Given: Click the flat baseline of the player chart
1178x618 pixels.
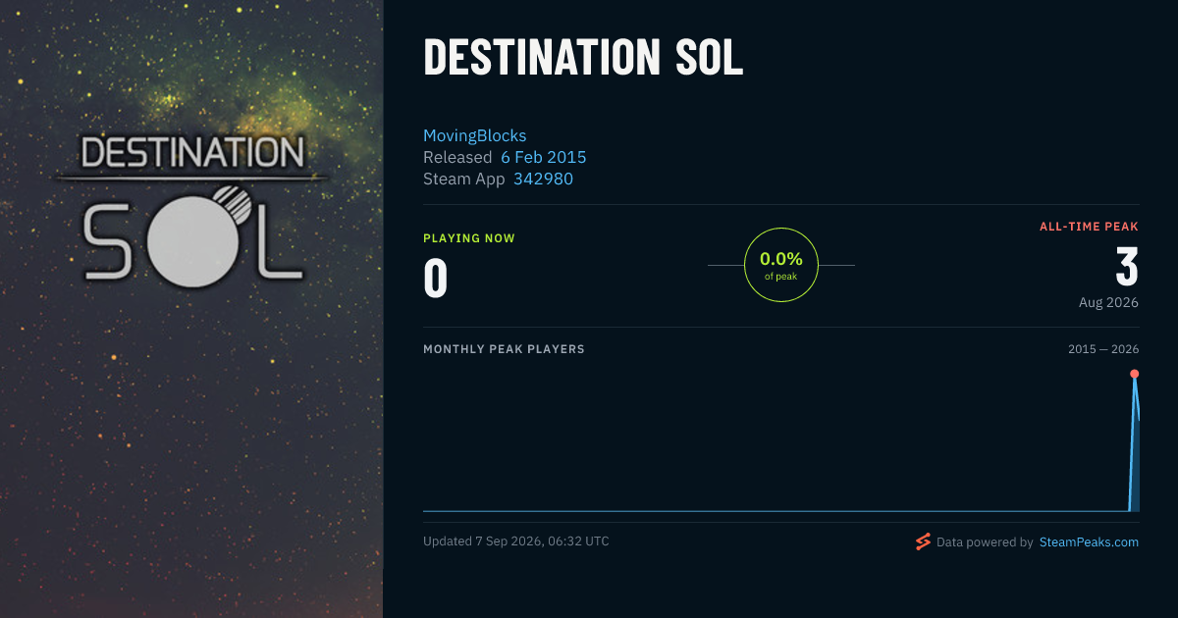Looking at the screenshot, I should click(x=776, y=511).
